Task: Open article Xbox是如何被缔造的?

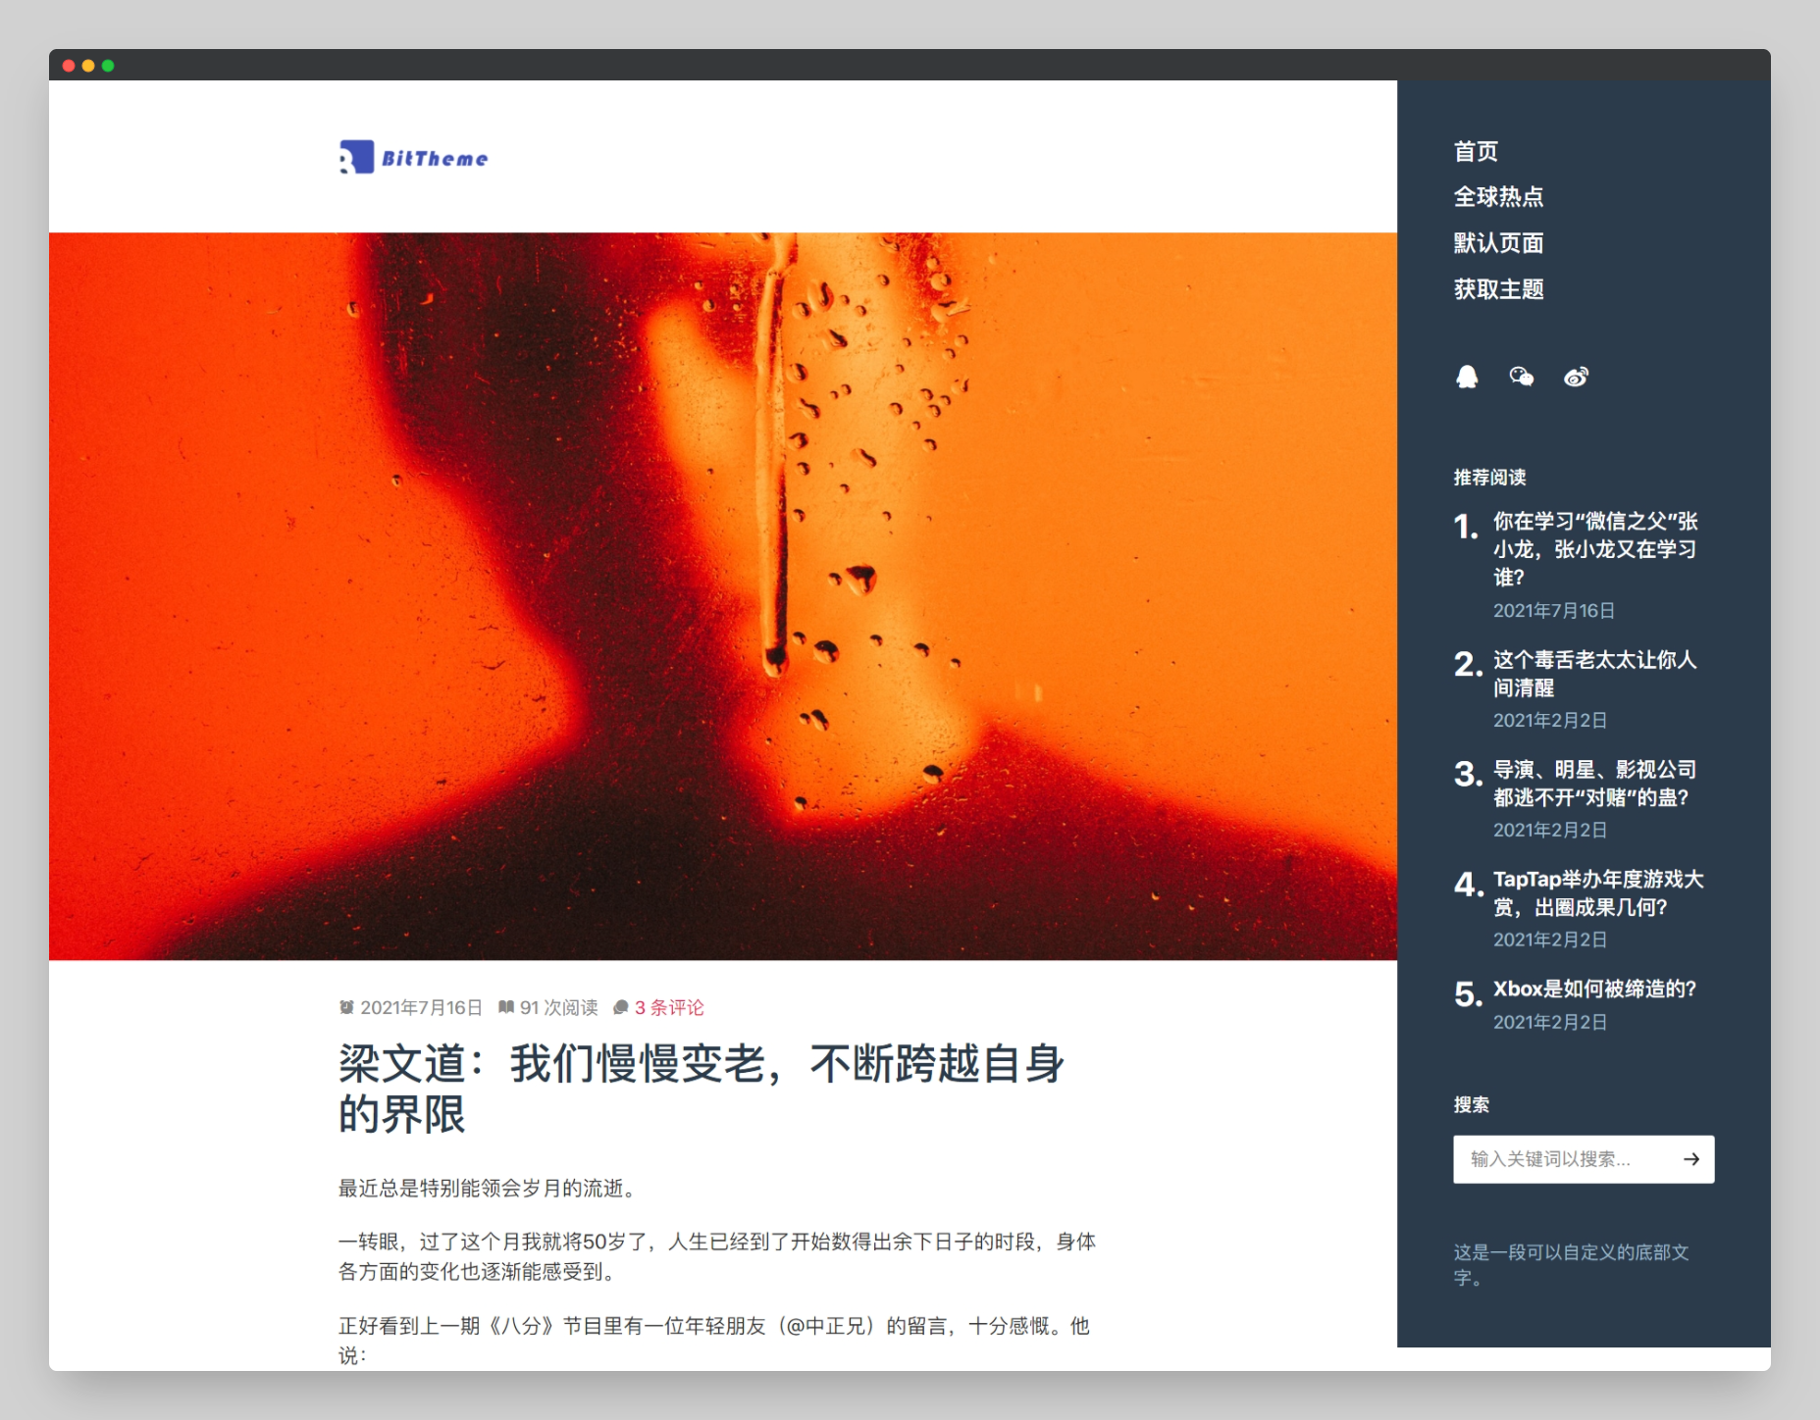Action: [1594, 989]
